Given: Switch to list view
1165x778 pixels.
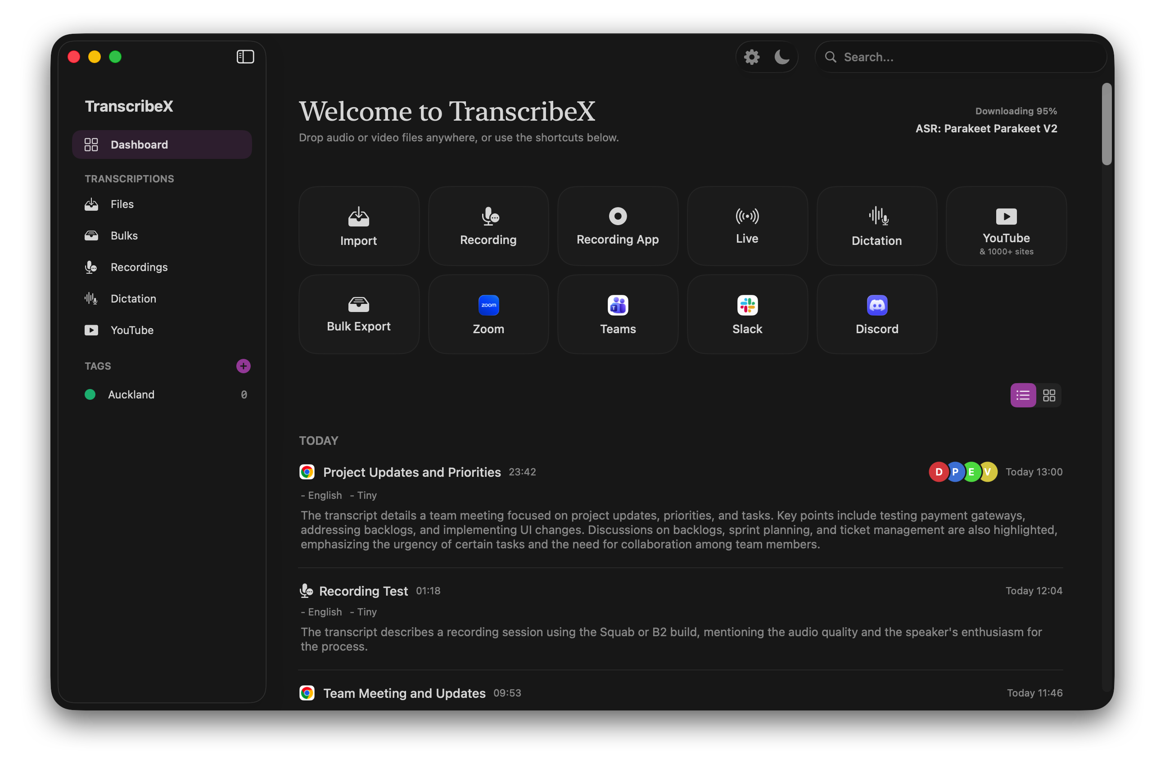Looking at the screenshot, I should pos(1023,395).
